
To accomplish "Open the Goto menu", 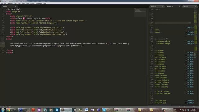I will 23,3.
